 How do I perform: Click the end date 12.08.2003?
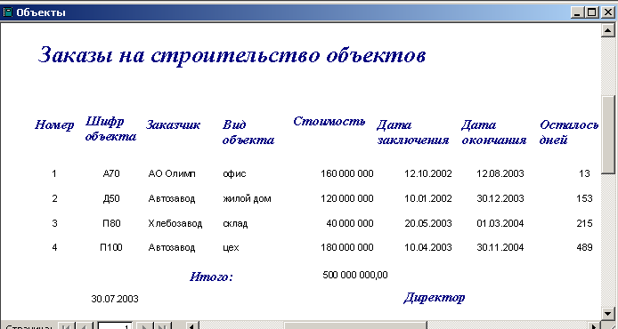(500, 173)
